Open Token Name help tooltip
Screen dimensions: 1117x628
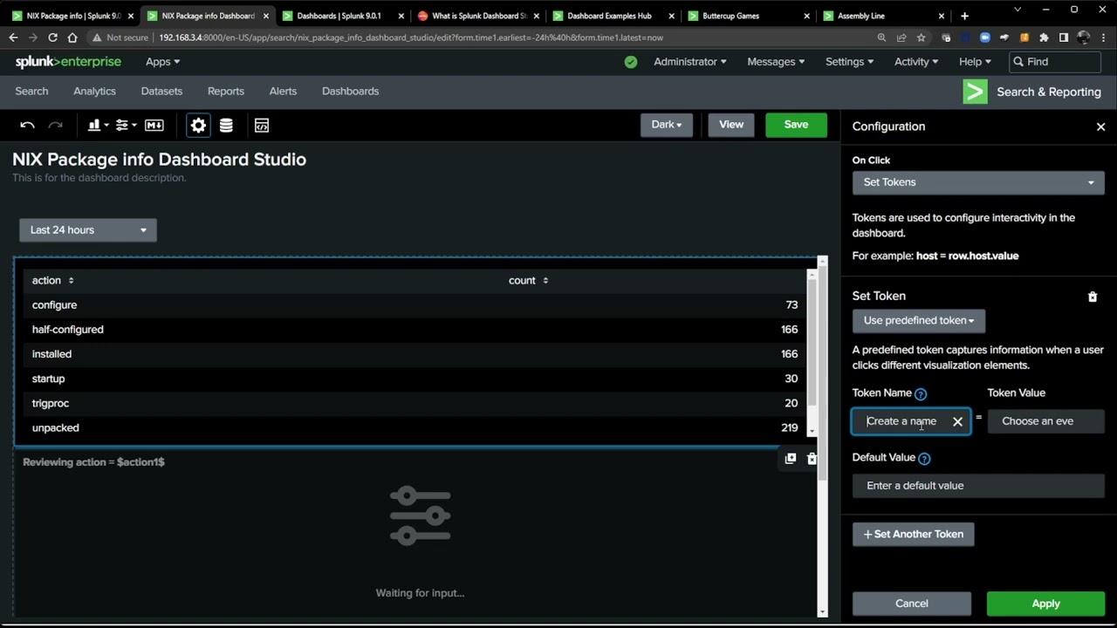coord(921,394)
